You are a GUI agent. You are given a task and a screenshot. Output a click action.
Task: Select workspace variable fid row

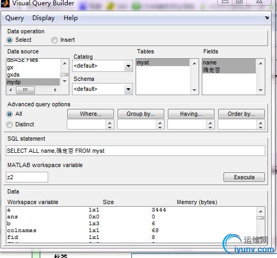click(131, 237)
